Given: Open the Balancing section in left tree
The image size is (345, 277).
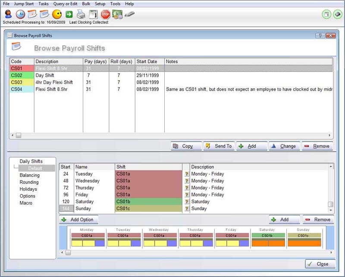Looking at the screenshot, I should coord(29,175).
